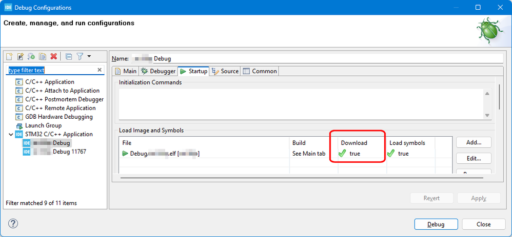Delete selected configuration with red X icon
The image size is (512, 237).
click(x=53, y=56)
